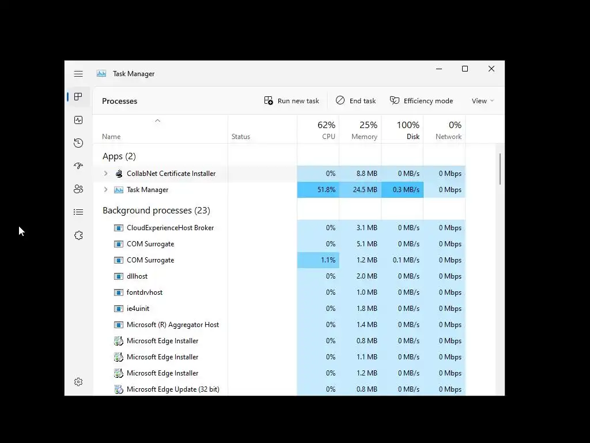590x443 pixels.
Task: Close the Task Manager window
Action: point(491,69)
